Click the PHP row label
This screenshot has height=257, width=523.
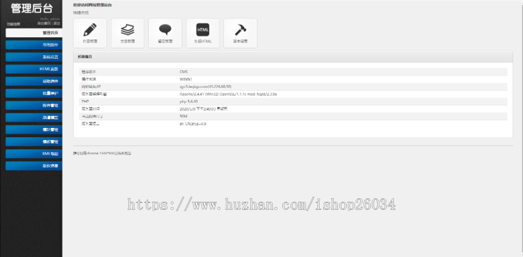click(85, 102)
